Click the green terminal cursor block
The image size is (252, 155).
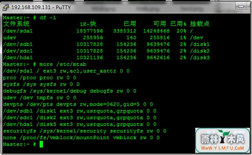pos(41,144)
